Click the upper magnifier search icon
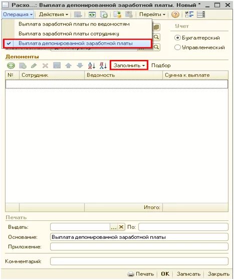The image size is (234, 280). click(x=156, y=37)
